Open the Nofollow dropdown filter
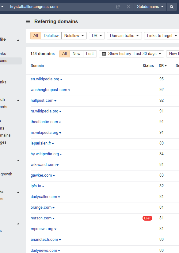Viewport: 179px width, 253px height. [x=74, y=36]
